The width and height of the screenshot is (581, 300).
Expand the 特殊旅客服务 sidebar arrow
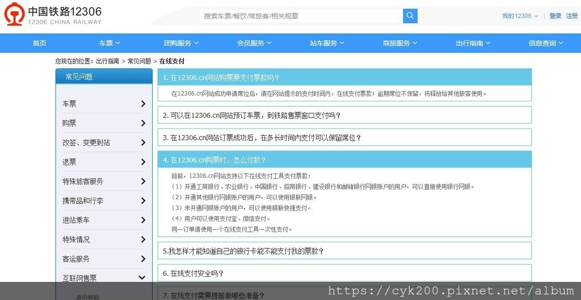(x=144, y=181)
